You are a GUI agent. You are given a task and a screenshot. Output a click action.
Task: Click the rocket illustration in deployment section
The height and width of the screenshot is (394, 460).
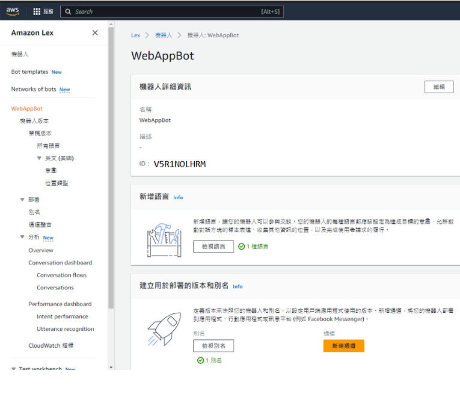pos(163,329)
